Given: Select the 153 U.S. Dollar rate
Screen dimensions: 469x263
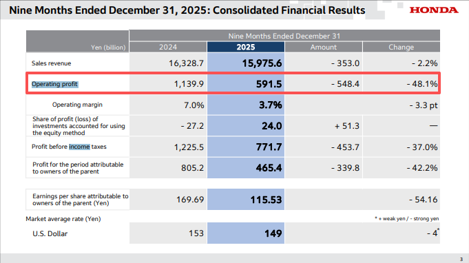Looking at the screenshot, I should tap(196, 233).
